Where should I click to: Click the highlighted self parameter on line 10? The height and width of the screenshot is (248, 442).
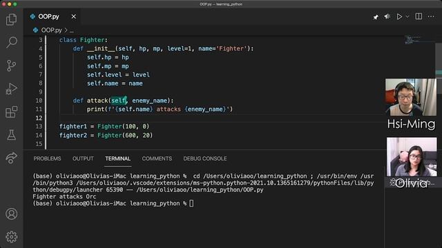click(119, 101)
